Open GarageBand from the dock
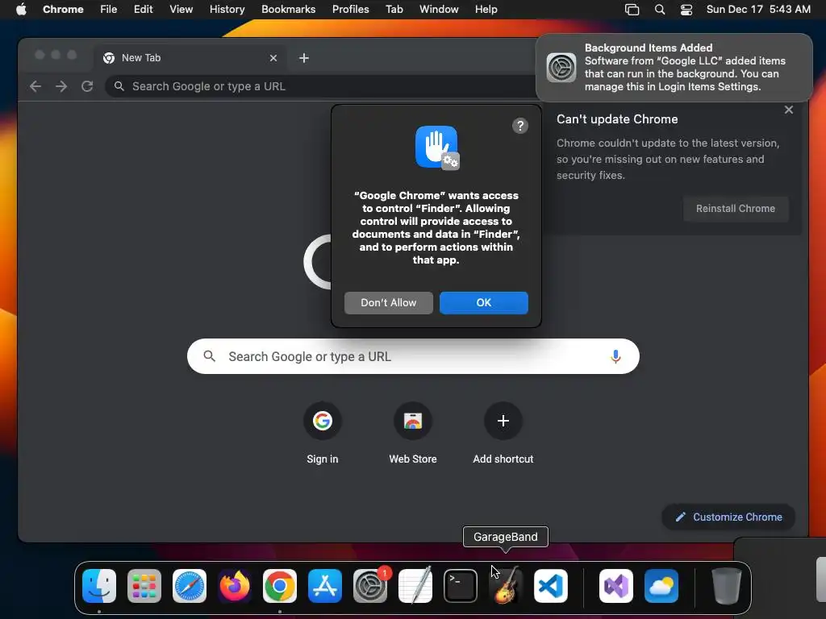This screenshot has width=826, height=619. click(506, 586)
